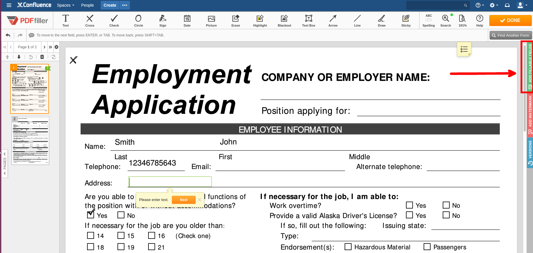Select the Text Box tool
Screen dimensions: 533x253
[309, 21]
